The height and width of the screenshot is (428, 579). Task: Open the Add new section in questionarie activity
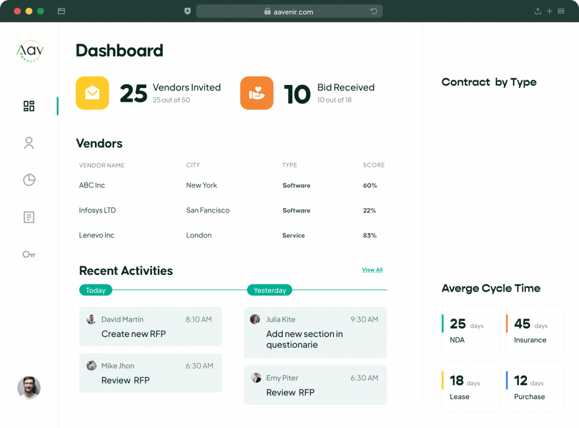(316, 332)
